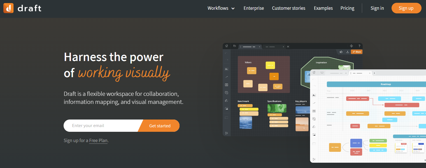Open the help question mark icon
426x168 pixels.
[x=359, y=46]
